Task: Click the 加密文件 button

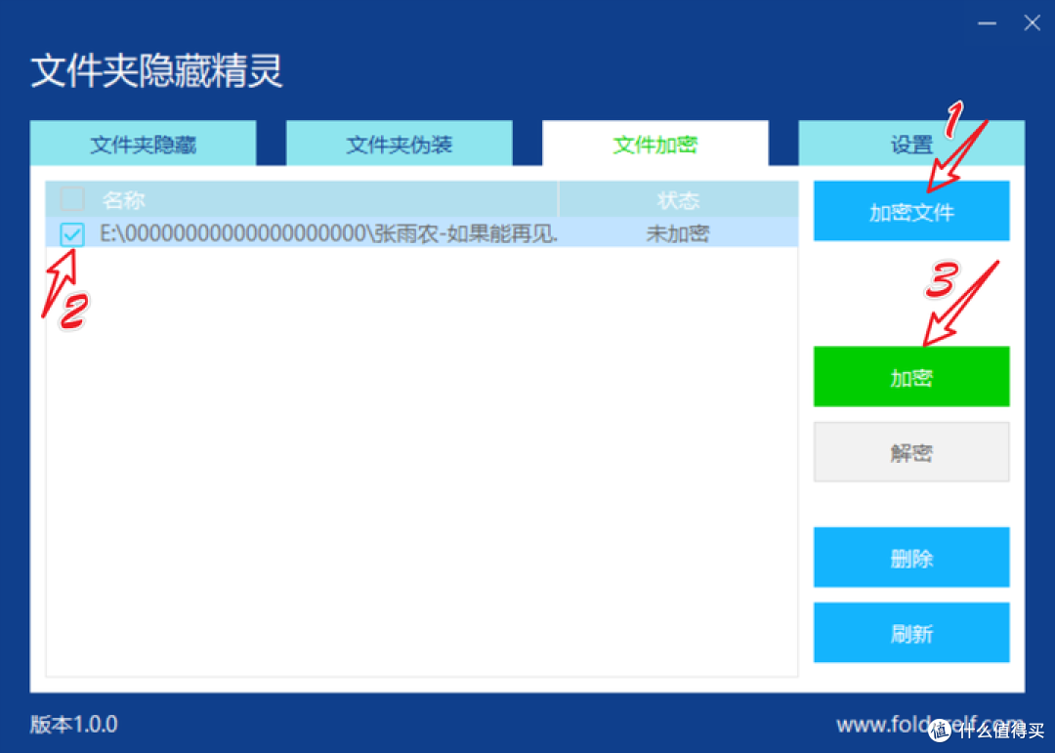Action: pyautogui.click(x=911, y=211)
